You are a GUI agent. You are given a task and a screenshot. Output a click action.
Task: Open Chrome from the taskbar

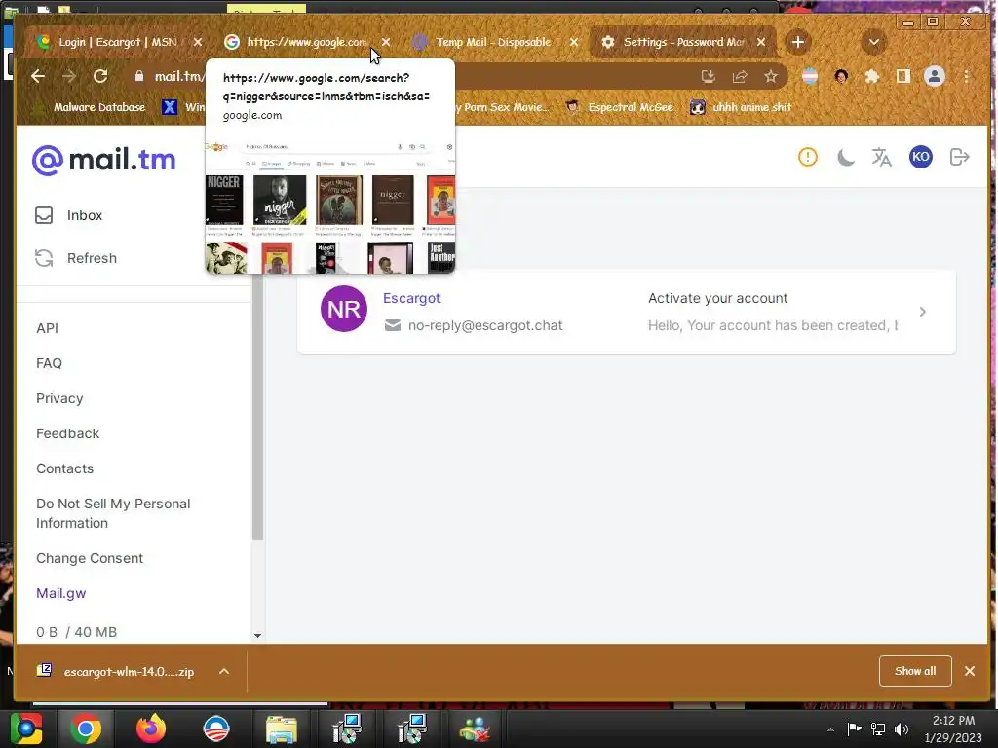click(86, 729)
